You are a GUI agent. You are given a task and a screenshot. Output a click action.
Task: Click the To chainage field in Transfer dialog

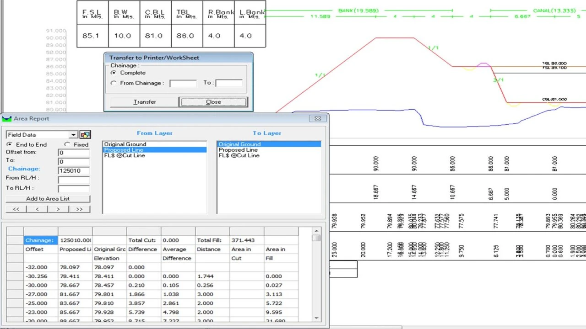tap(228, 83)
